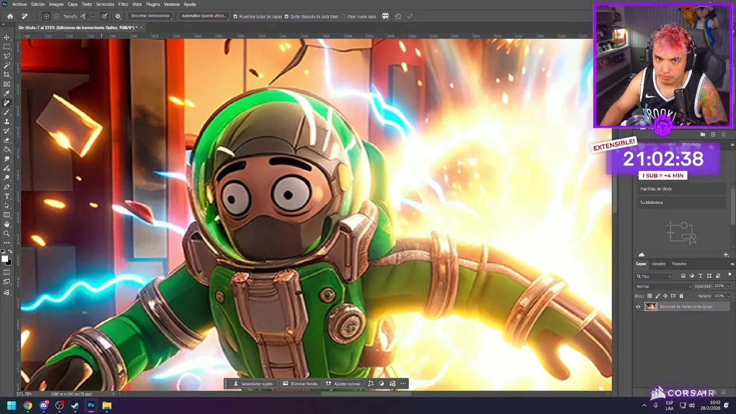Select the Frame tool
The width and height of the screenshot is (736, 414).
pos(7,84)
